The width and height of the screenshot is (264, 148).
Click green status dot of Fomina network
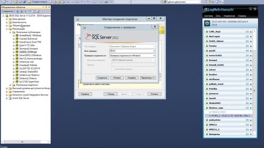[207, 46]
